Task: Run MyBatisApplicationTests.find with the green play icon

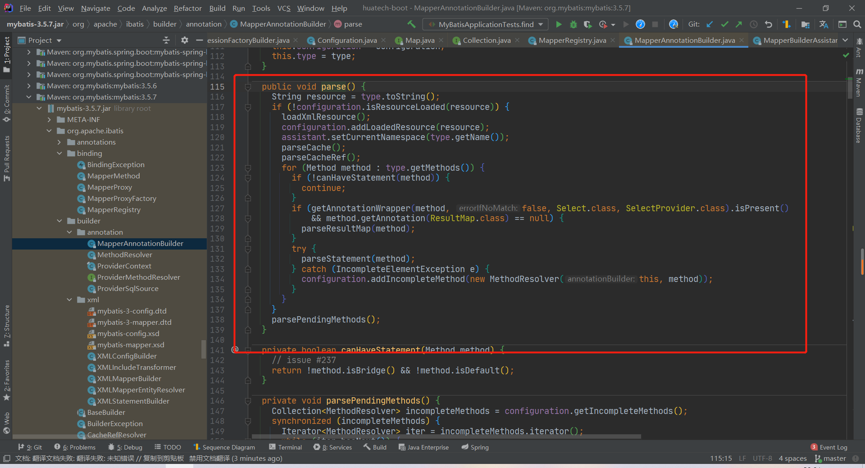Action: pos(559,24)
